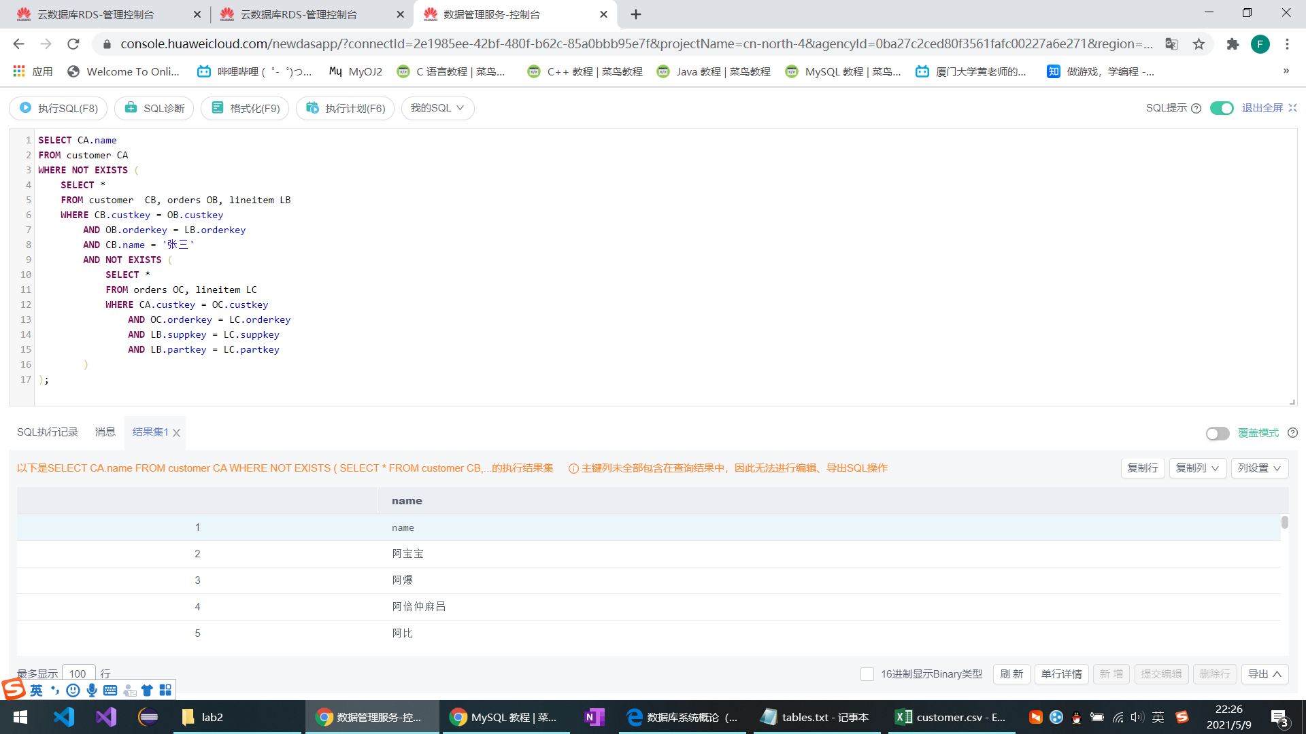
Task: Click the 单行详情 button
Action: 1061,674
